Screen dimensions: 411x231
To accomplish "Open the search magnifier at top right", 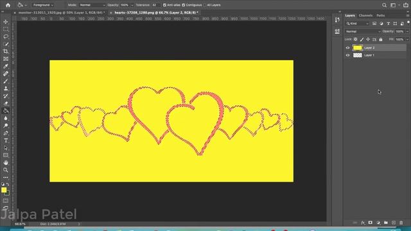I will pos(384,5).
